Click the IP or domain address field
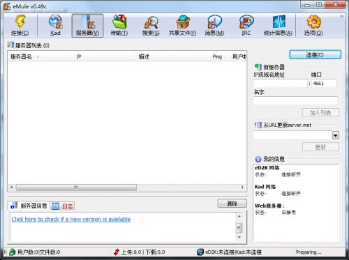Viewport: 349px width, 260px height. 281,83
